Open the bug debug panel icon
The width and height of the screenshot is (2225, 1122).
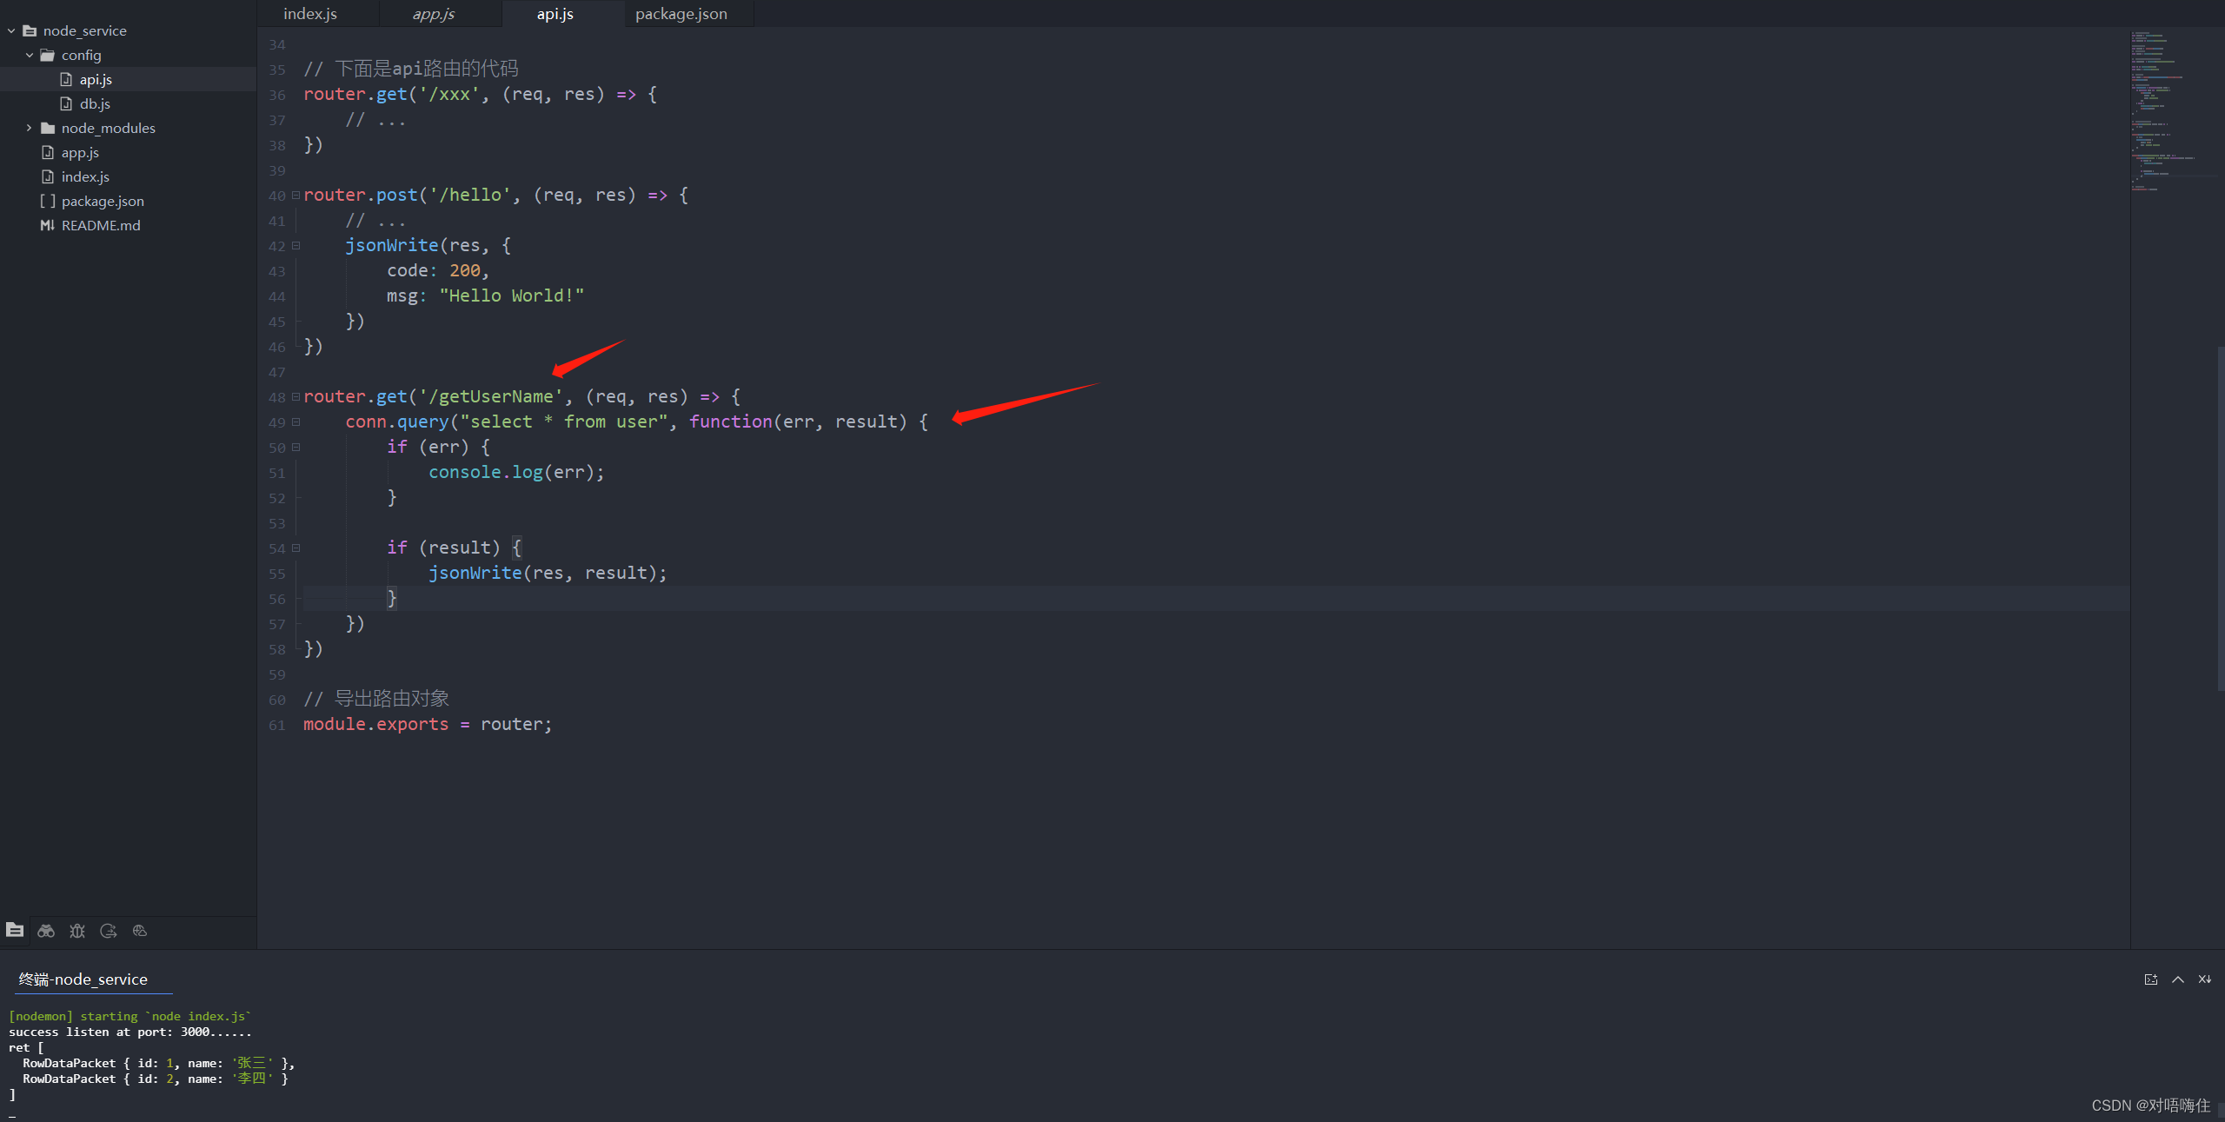tap(77, 931)
